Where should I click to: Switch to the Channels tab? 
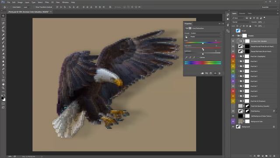[x=242, y=14]
